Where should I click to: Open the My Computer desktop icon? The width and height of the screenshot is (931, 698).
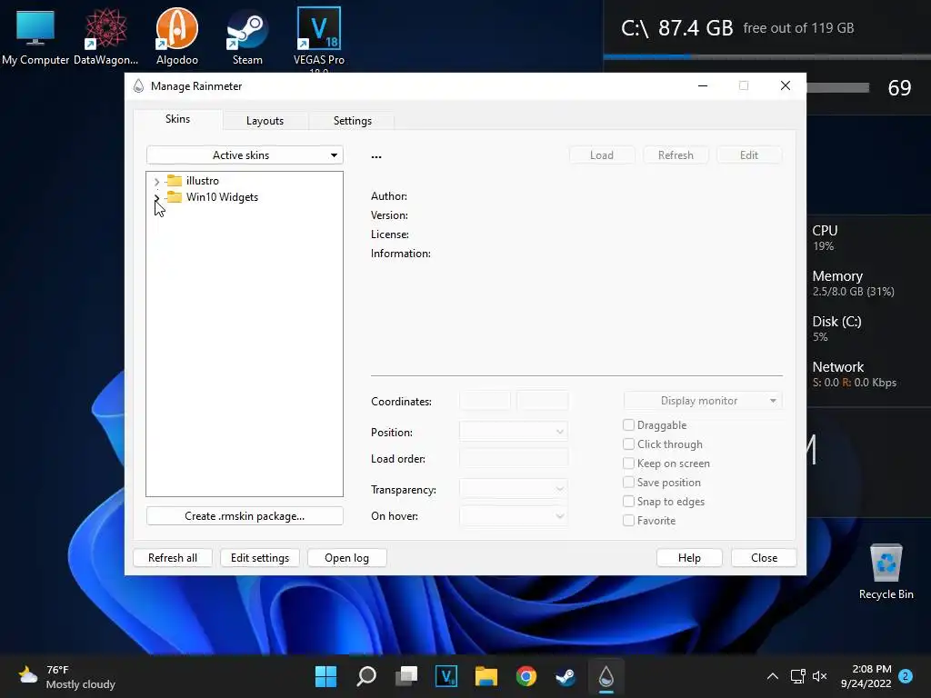(x=35, y=35)
